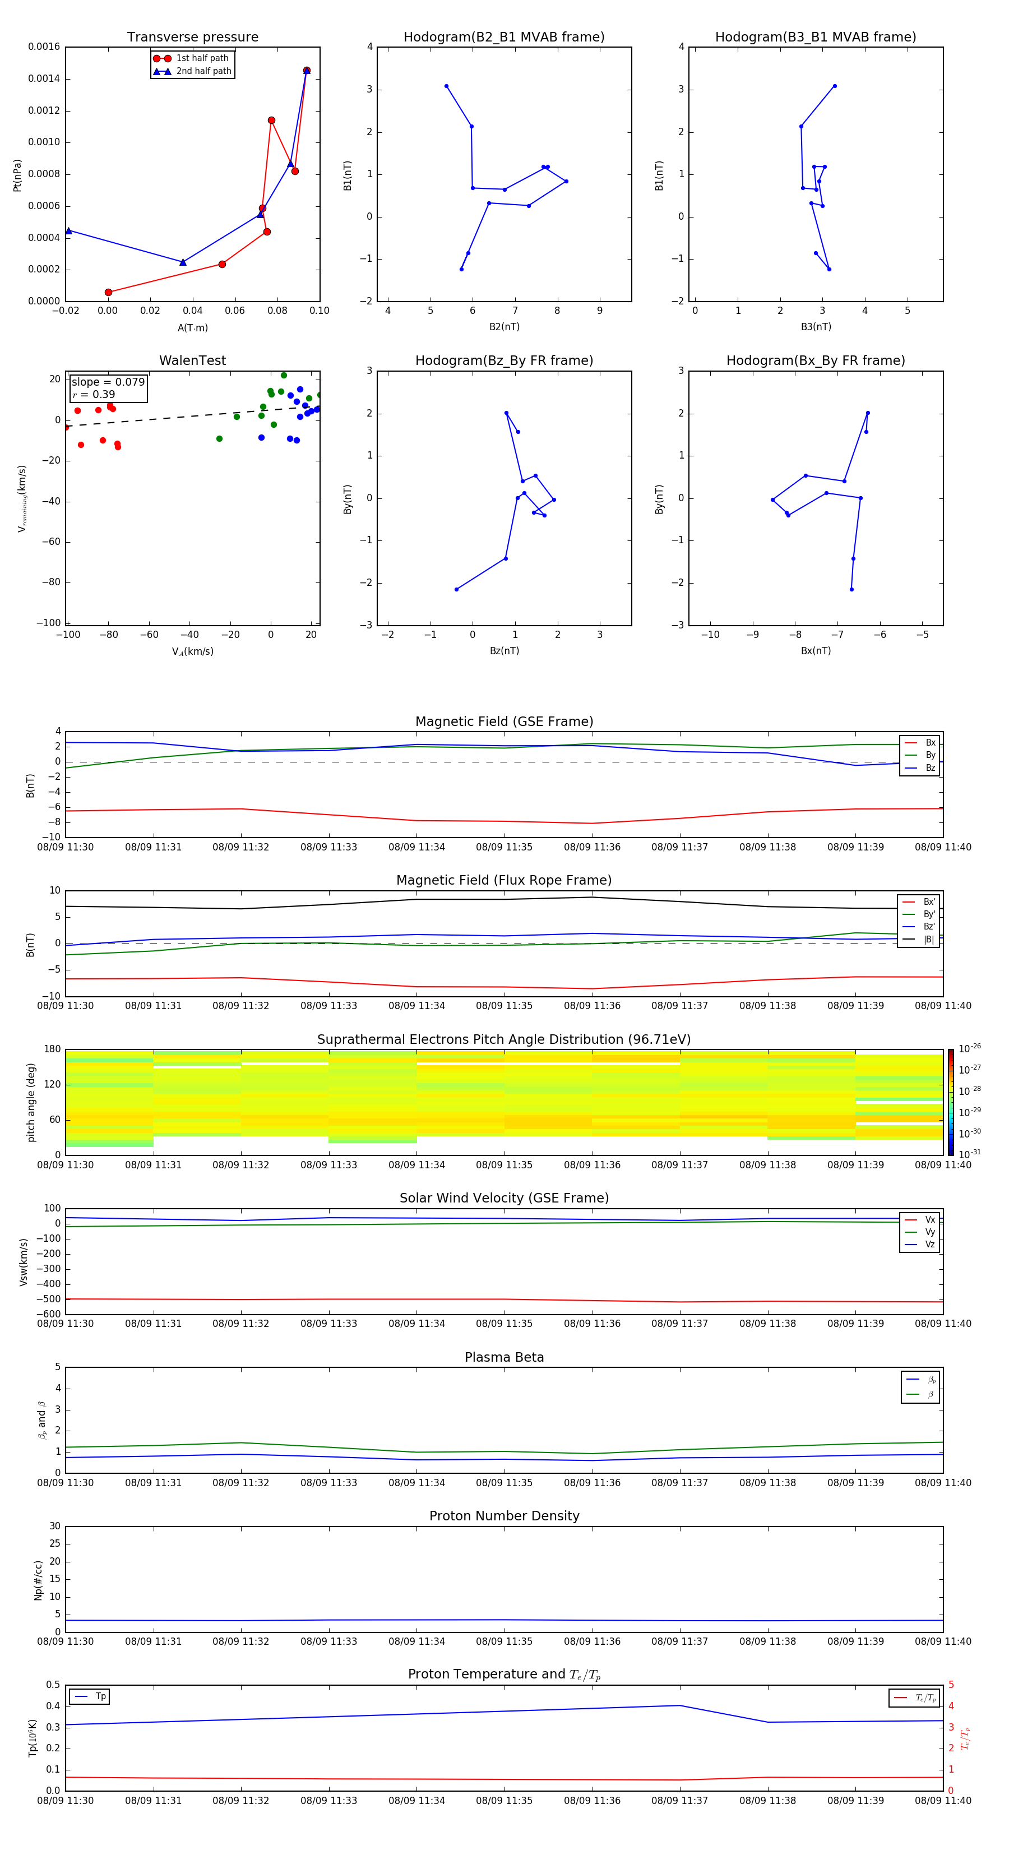Click the "Plasma Beta" panel title
This screenshot has height=1850, width=1009.
[504, 1358]
